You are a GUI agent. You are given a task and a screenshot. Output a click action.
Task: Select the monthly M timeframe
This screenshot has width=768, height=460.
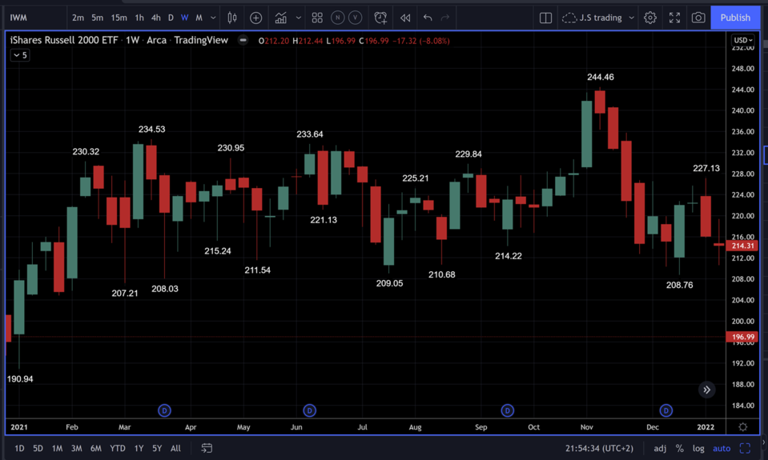point(199,18)
